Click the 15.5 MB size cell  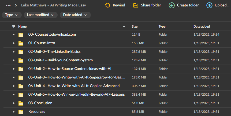(138, 43)
